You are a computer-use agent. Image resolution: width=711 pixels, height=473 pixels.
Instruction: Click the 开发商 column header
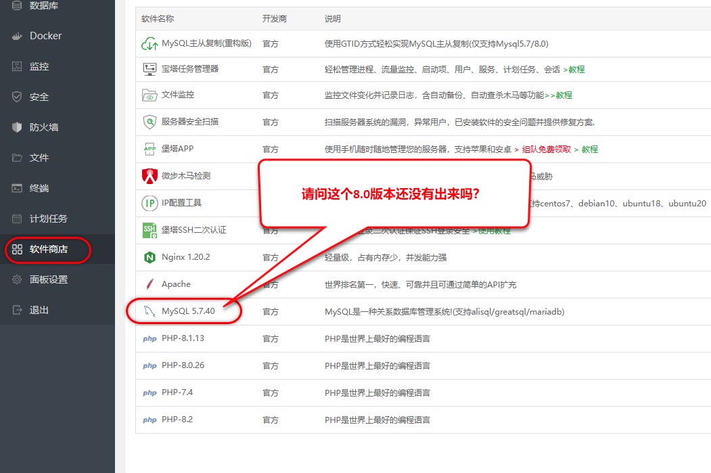pos(275,18)
